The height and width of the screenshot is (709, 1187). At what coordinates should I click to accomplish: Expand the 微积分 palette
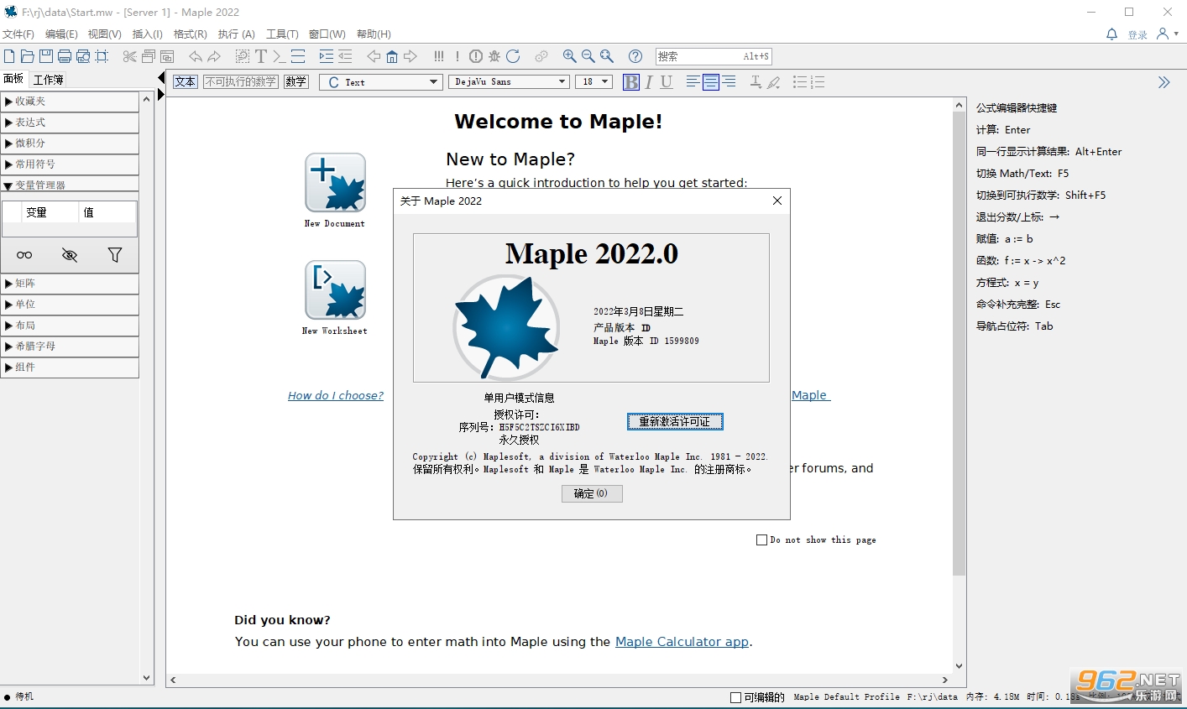70,143
